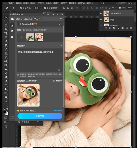The image size is (137, 148).
Task: Select the Blur tool
Action: click(x=6, y=69)
